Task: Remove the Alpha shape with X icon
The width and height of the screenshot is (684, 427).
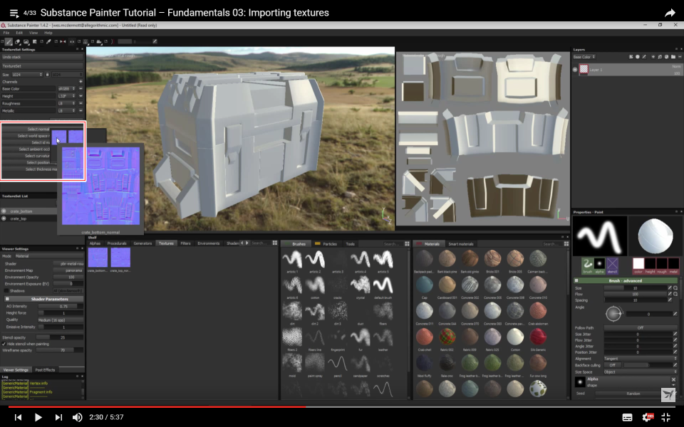Action: (x=673, y=380)
